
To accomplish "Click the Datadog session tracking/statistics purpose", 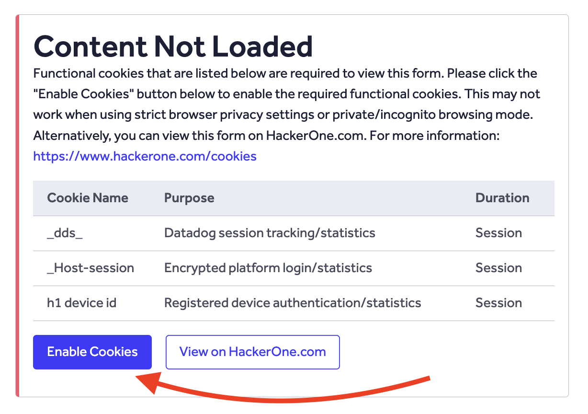I will 270,233.
